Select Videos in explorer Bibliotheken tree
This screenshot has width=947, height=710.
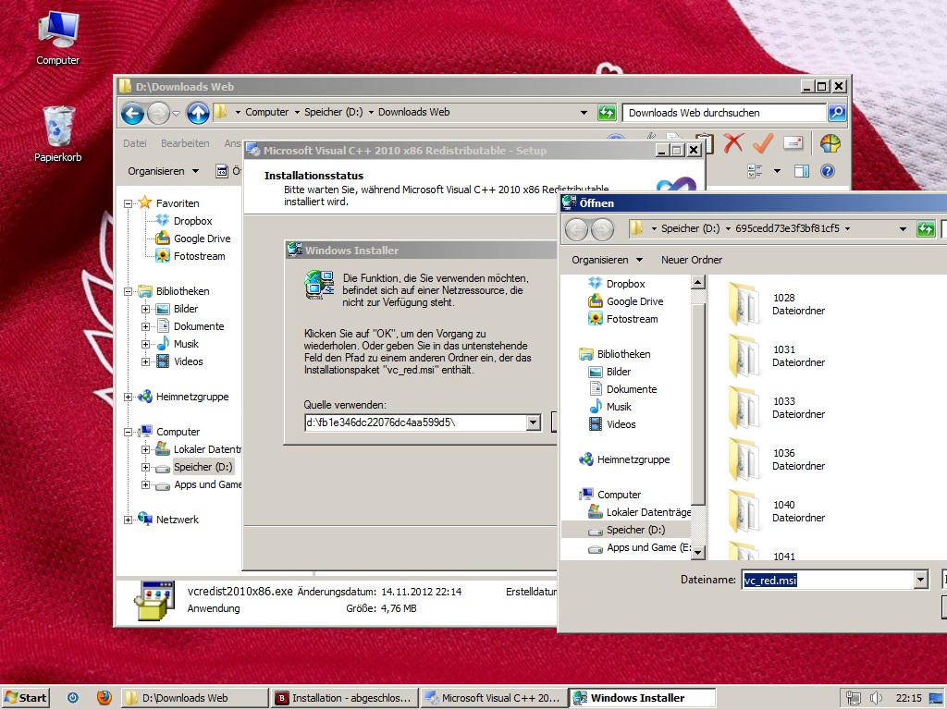coord(179,361)
